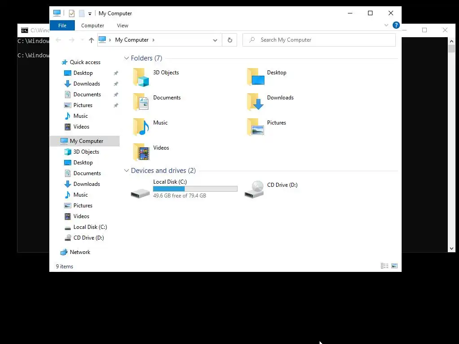Maximize the Command Prompt window
Viewport: 459px width, 344px height.
click(424, 30)
